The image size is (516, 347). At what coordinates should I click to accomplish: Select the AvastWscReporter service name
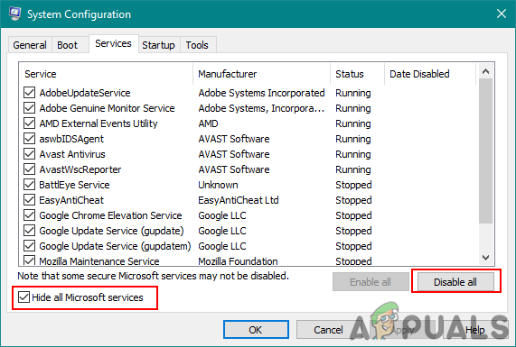coord(80,169)
